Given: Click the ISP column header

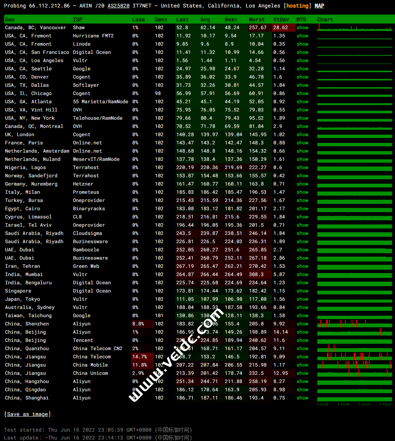Looking at the screenshot, I should pos(77,19).
